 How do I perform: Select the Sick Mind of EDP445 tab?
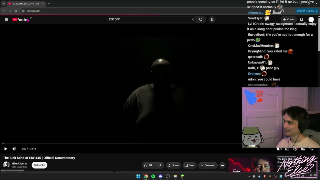[26, 4]
